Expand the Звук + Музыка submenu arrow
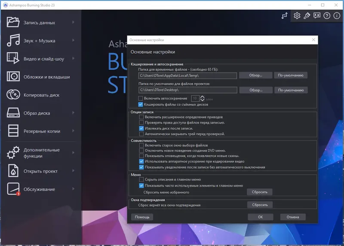The height and width of the screenshot is (246, 344). (73, 40)
